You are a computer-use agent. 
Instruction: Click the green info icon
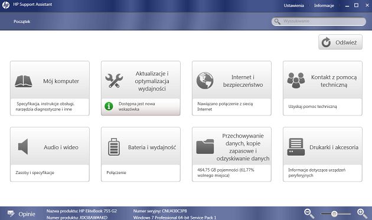pos(109,106)
